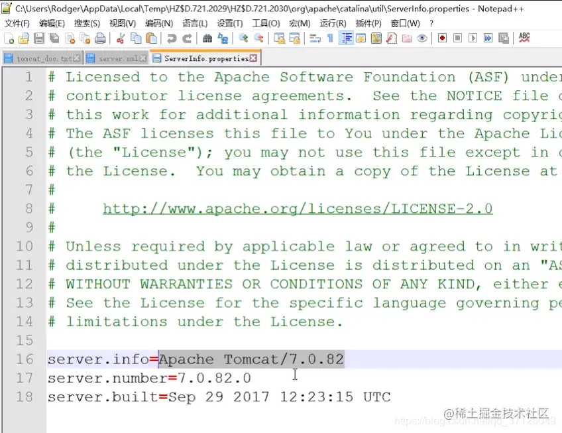Screen dimensions: 562x433
Task: Click line number 16 in margin
Action: pyautogui.click(x=25, y=359)
